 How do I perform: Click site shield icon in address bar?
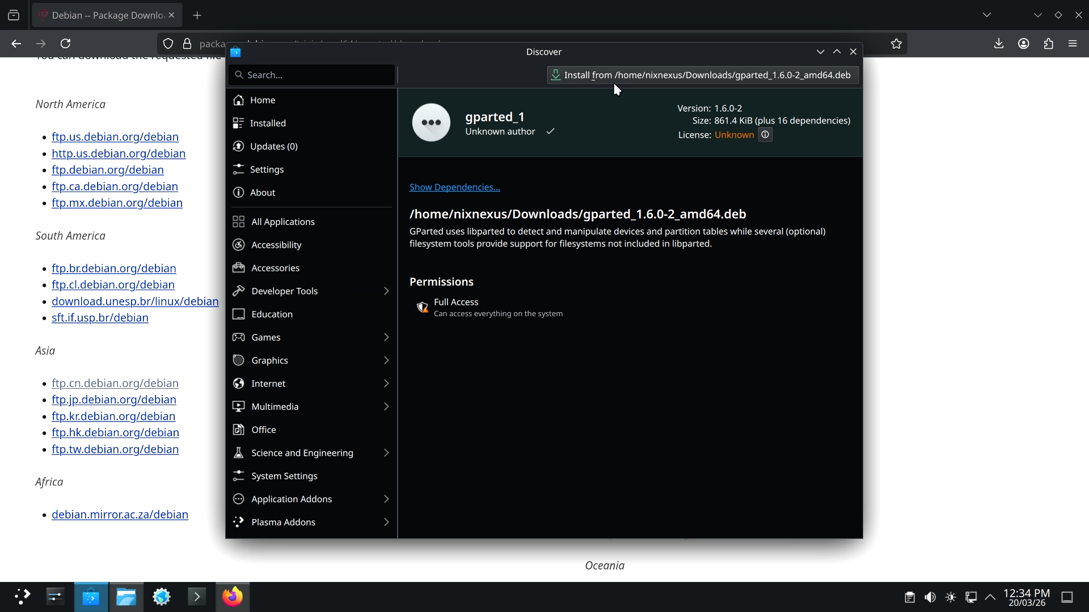point(168,44)
